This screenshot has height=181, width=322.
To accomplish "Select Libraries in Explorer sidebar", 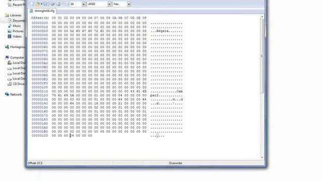I will pos(14,16).
